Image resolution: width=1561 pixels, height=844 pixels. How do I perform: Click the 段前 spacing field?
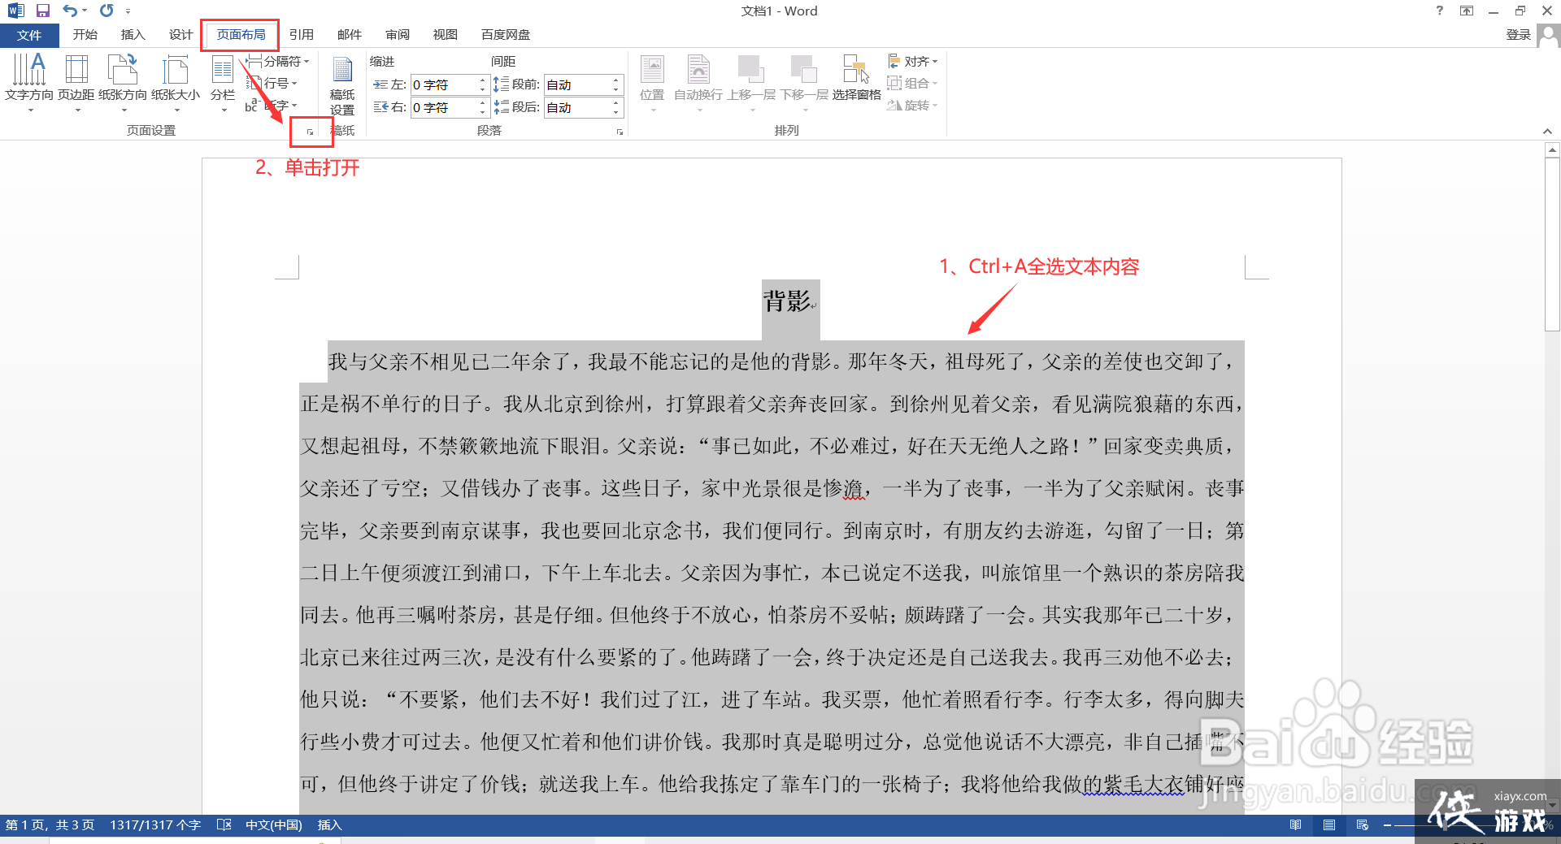click(576, 84)
